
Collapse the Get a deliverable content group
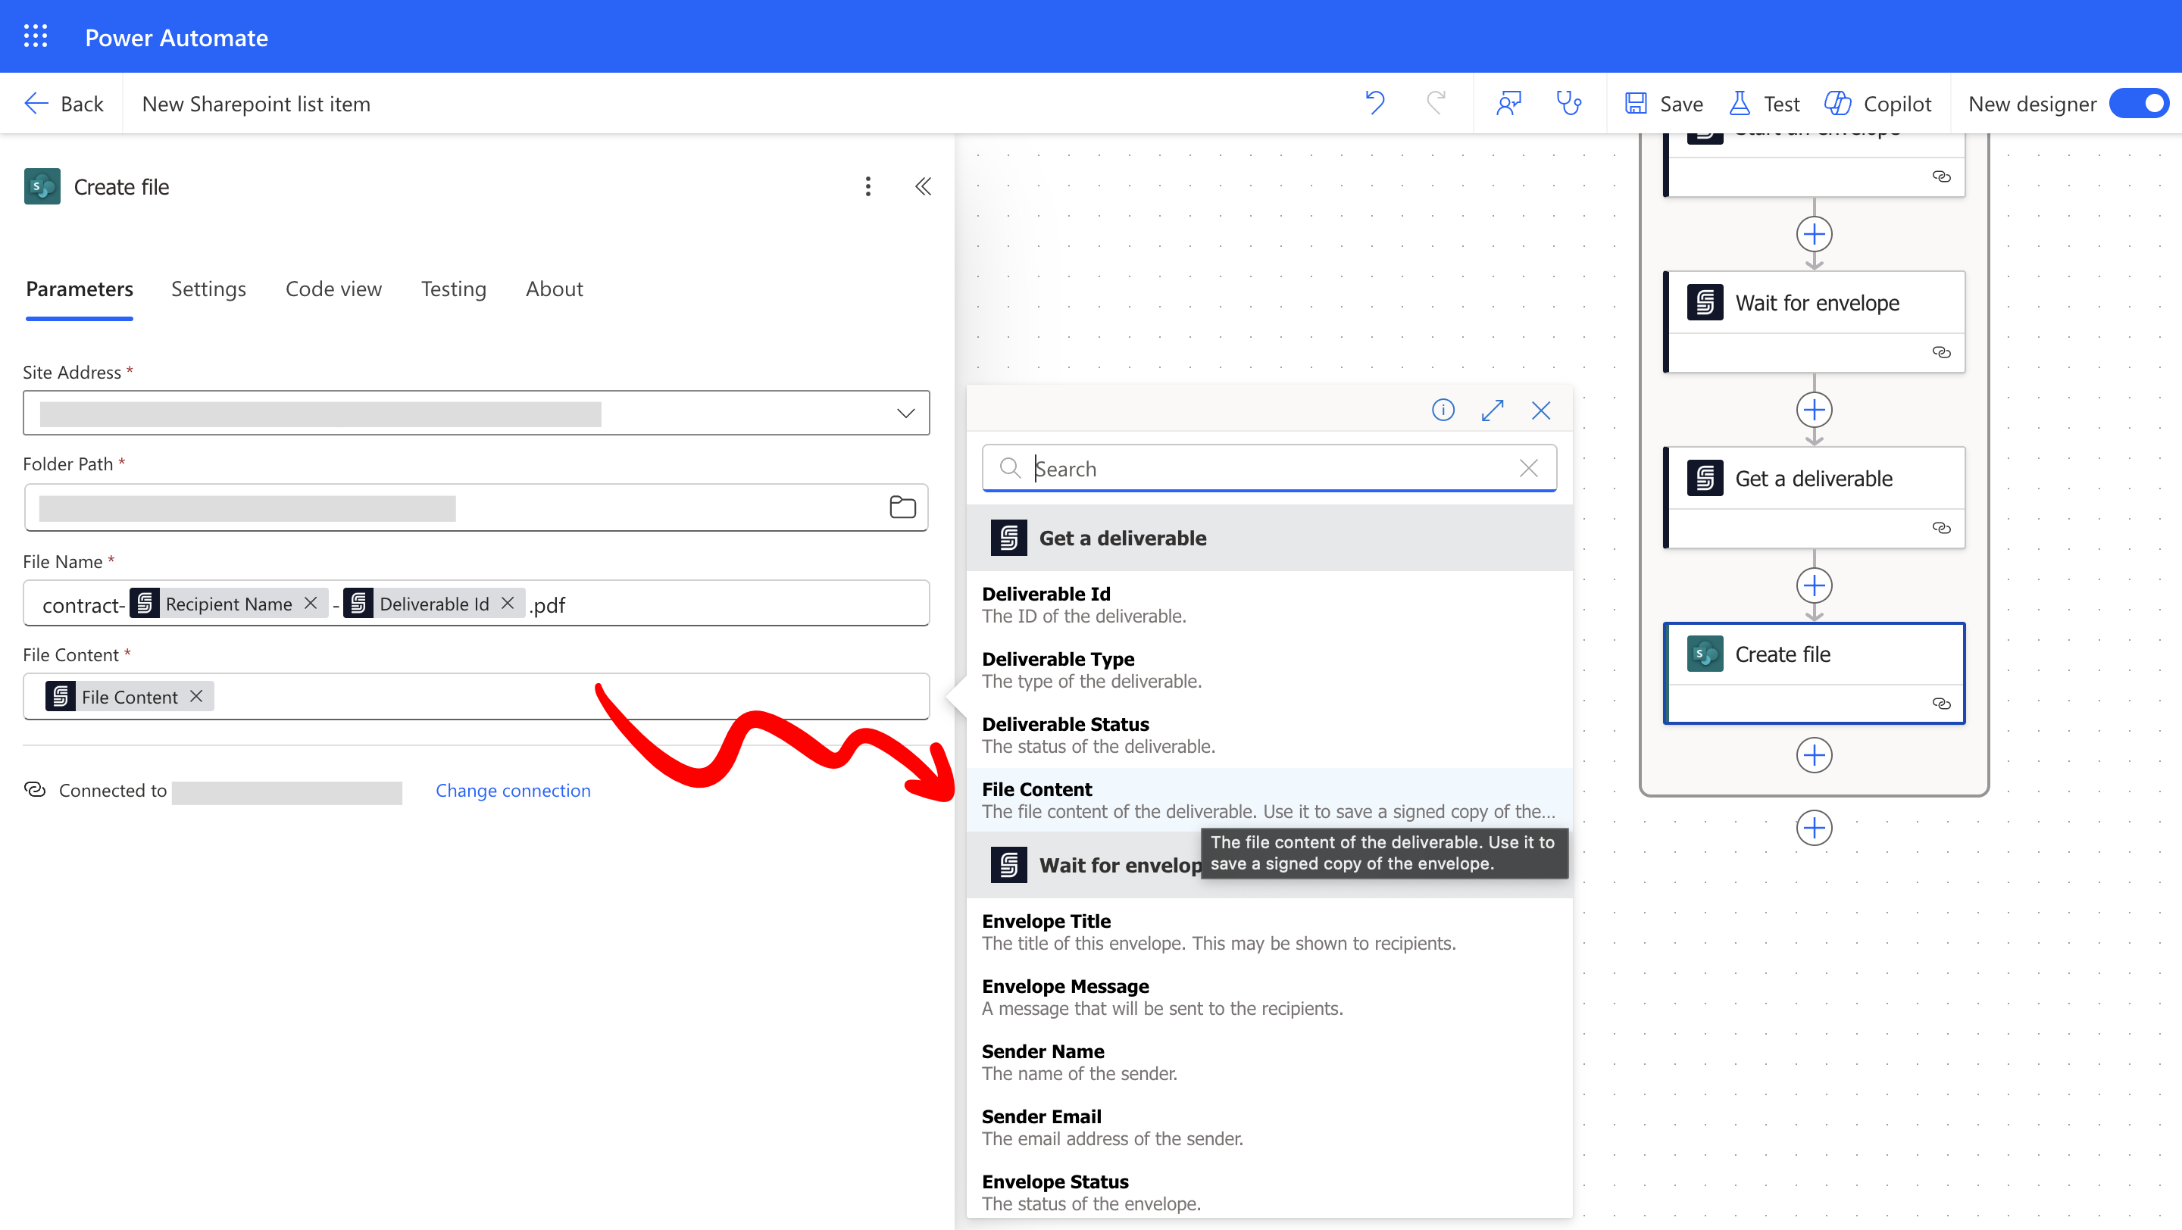click(1121, 539)
